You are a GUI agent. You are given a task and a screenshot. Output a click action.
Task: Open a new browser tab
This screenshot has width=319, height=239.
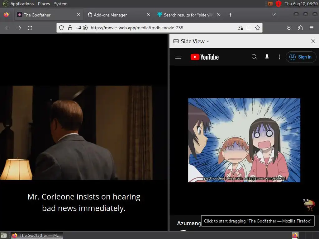pyautogui.click(x=230, y=15)
